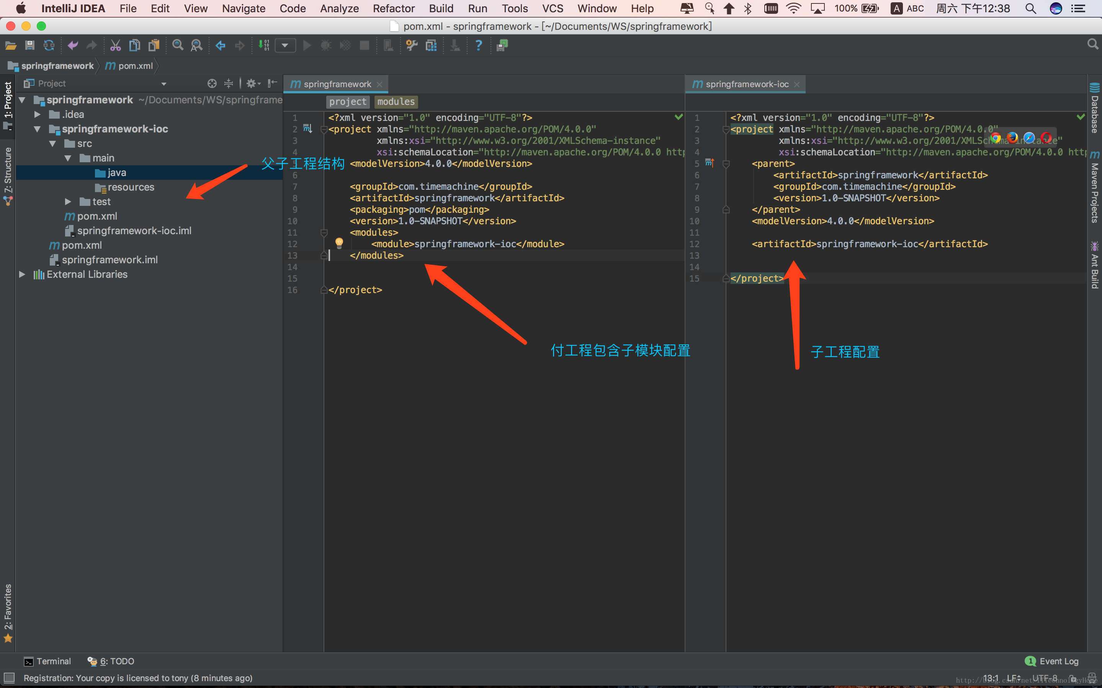Run with green play icon

pyautogui.click(x=307, y=46)
